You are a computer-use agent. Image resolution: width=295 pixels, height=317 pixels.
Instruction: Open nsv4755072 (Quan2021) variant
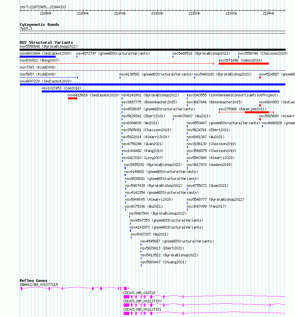(x=207, y=185)
